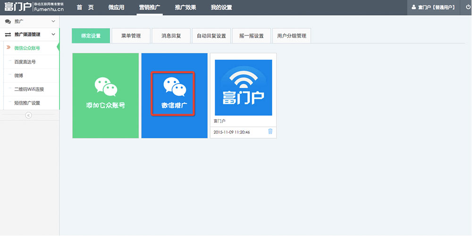Switch to the 消息回复 tab
472x236 pixels.
click(x=171, y=36)
